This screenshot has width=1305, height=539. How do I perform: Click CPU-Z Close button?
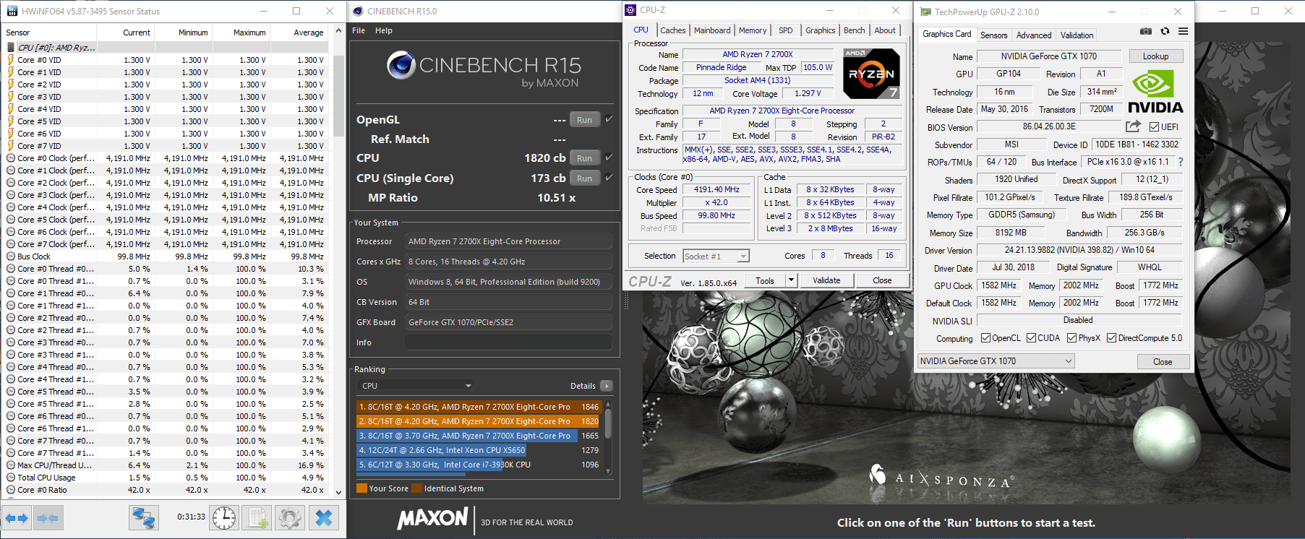click(882, 280)
